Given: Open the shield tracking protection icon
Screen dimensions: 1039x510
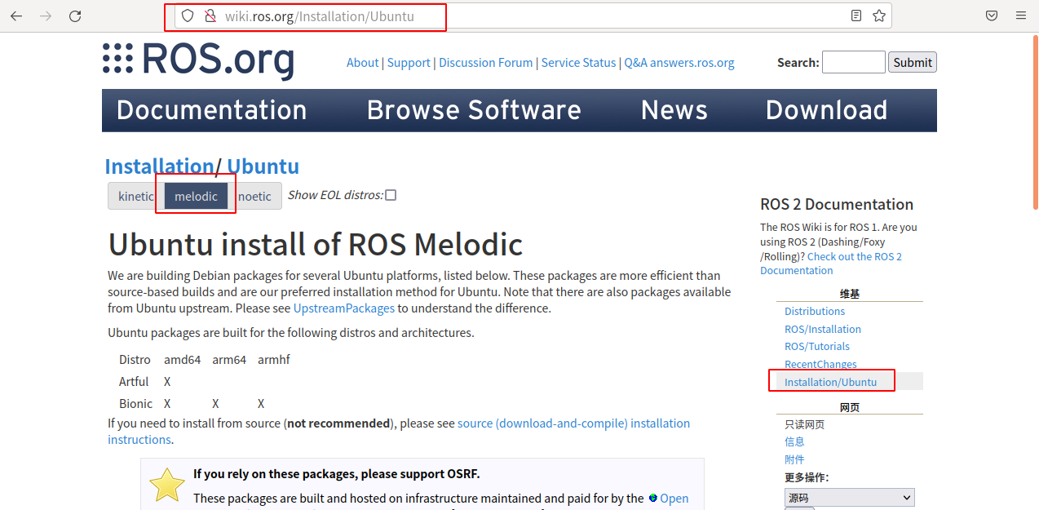Looking at the screenshot, I should click(x=188, y=16).
